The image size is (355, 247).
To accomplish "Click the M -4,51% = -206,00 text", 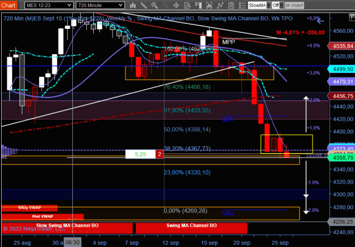I will click(300, 32).
